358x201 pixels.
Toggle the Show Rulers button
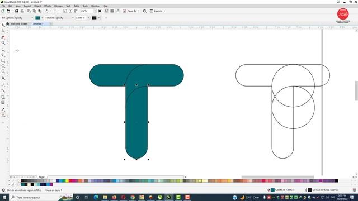click(x=107, y=11)
